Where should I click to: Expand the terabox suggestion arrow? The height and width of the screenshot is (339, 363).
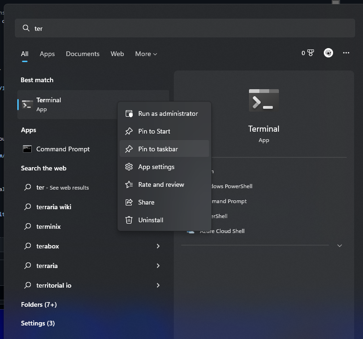158,246
